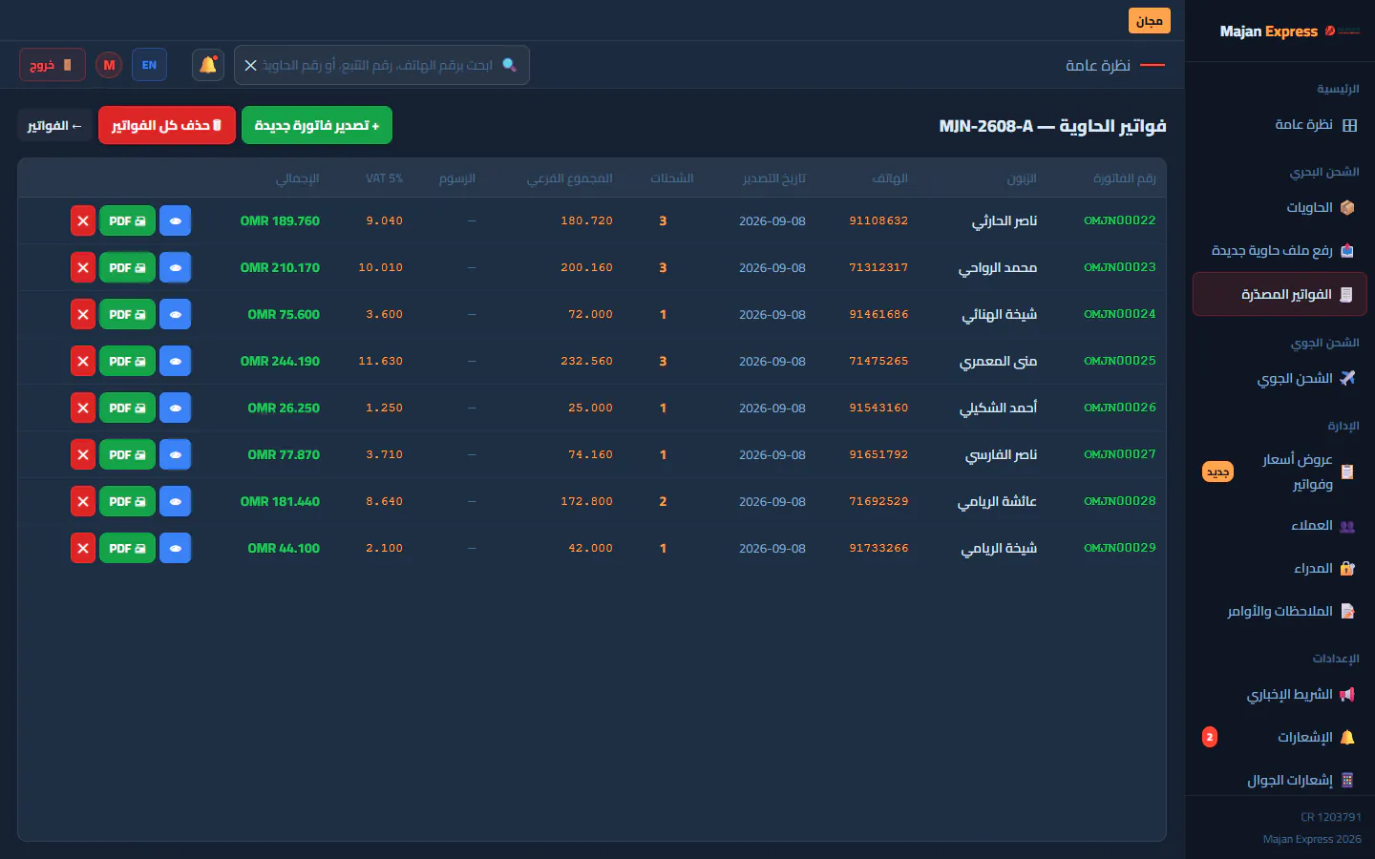
Task: View invoice OMJN00026 with the eye icon
Action: click(x=175, y=408)
